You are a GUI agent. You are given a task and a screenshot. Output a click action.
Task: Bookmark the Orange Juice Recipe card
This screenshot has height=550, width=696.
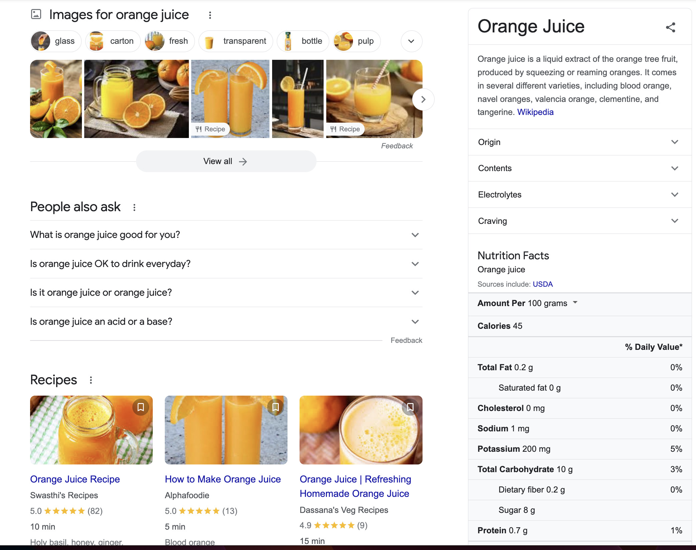(140, 407)
